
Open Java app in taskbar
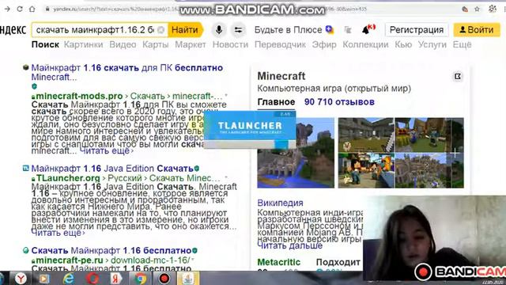188,279
